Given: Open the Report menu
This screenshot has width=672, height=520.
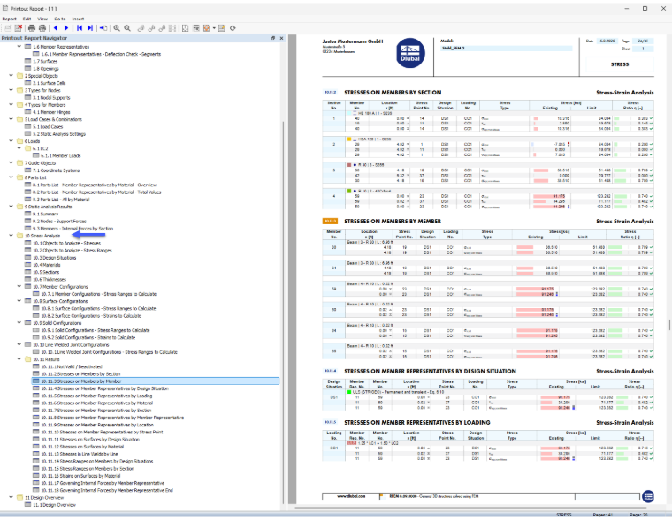Looking at the screenshot, I should pos(9,19).
